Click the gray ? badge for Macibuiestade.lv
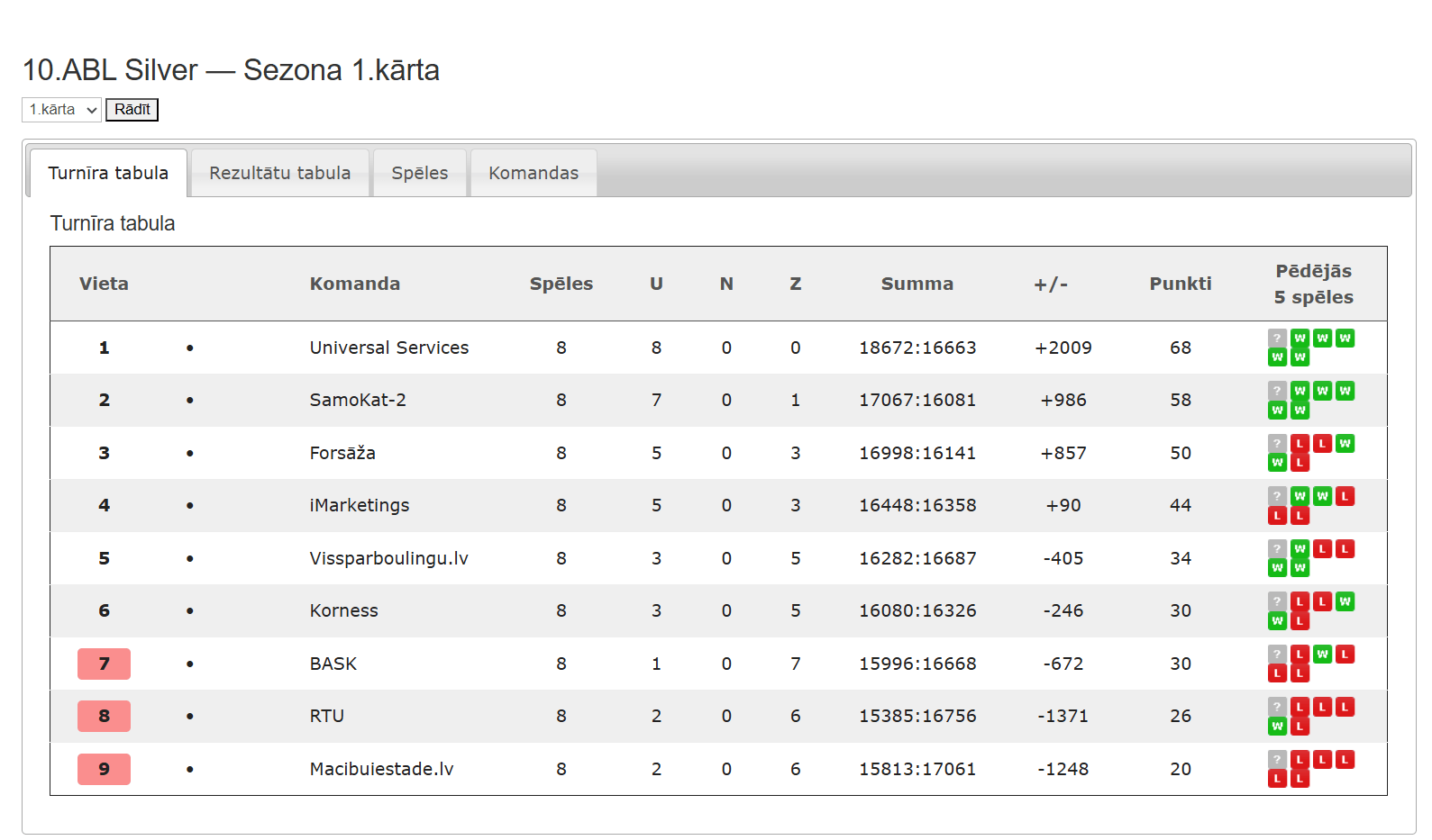This screenshot has width=1432, height=840. click(x=1277, y=760)
